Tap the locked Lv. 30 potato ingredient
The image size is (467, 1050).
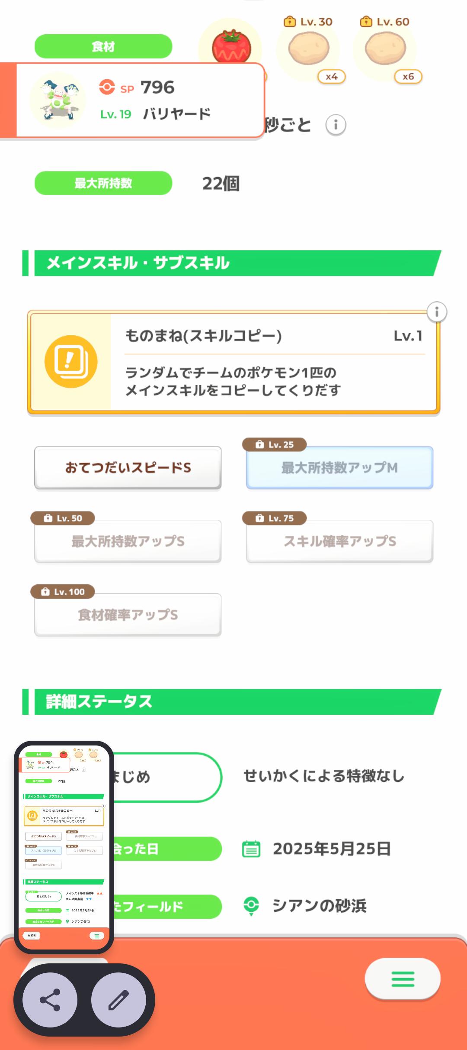pos(309,50)
